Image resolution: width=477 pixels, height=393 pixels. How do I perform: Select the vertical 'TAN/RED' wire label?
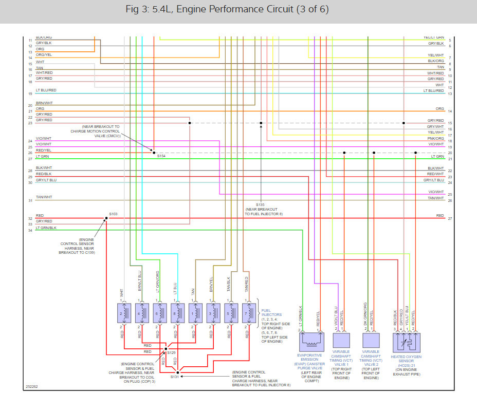pos(247,284)
